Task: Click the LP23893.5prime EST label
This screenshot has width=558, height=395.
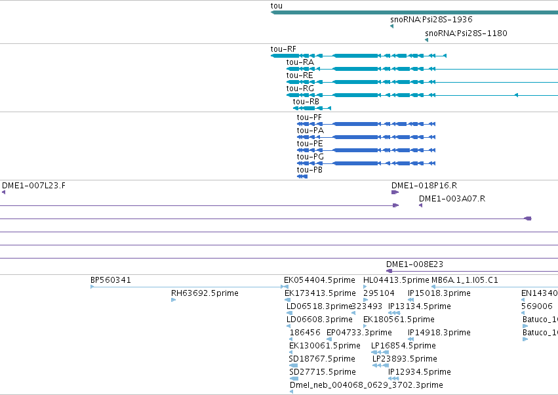Action: 405,359
